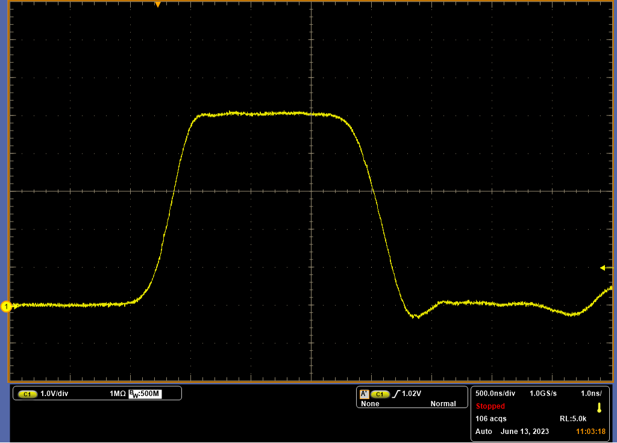Toggle the rising edge slope icon
617x443 pixels.
click(x=395, y=394)
